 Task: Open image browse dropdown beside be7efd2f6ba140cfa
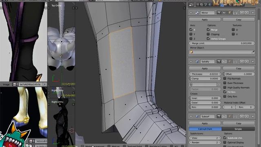(15, 85)
